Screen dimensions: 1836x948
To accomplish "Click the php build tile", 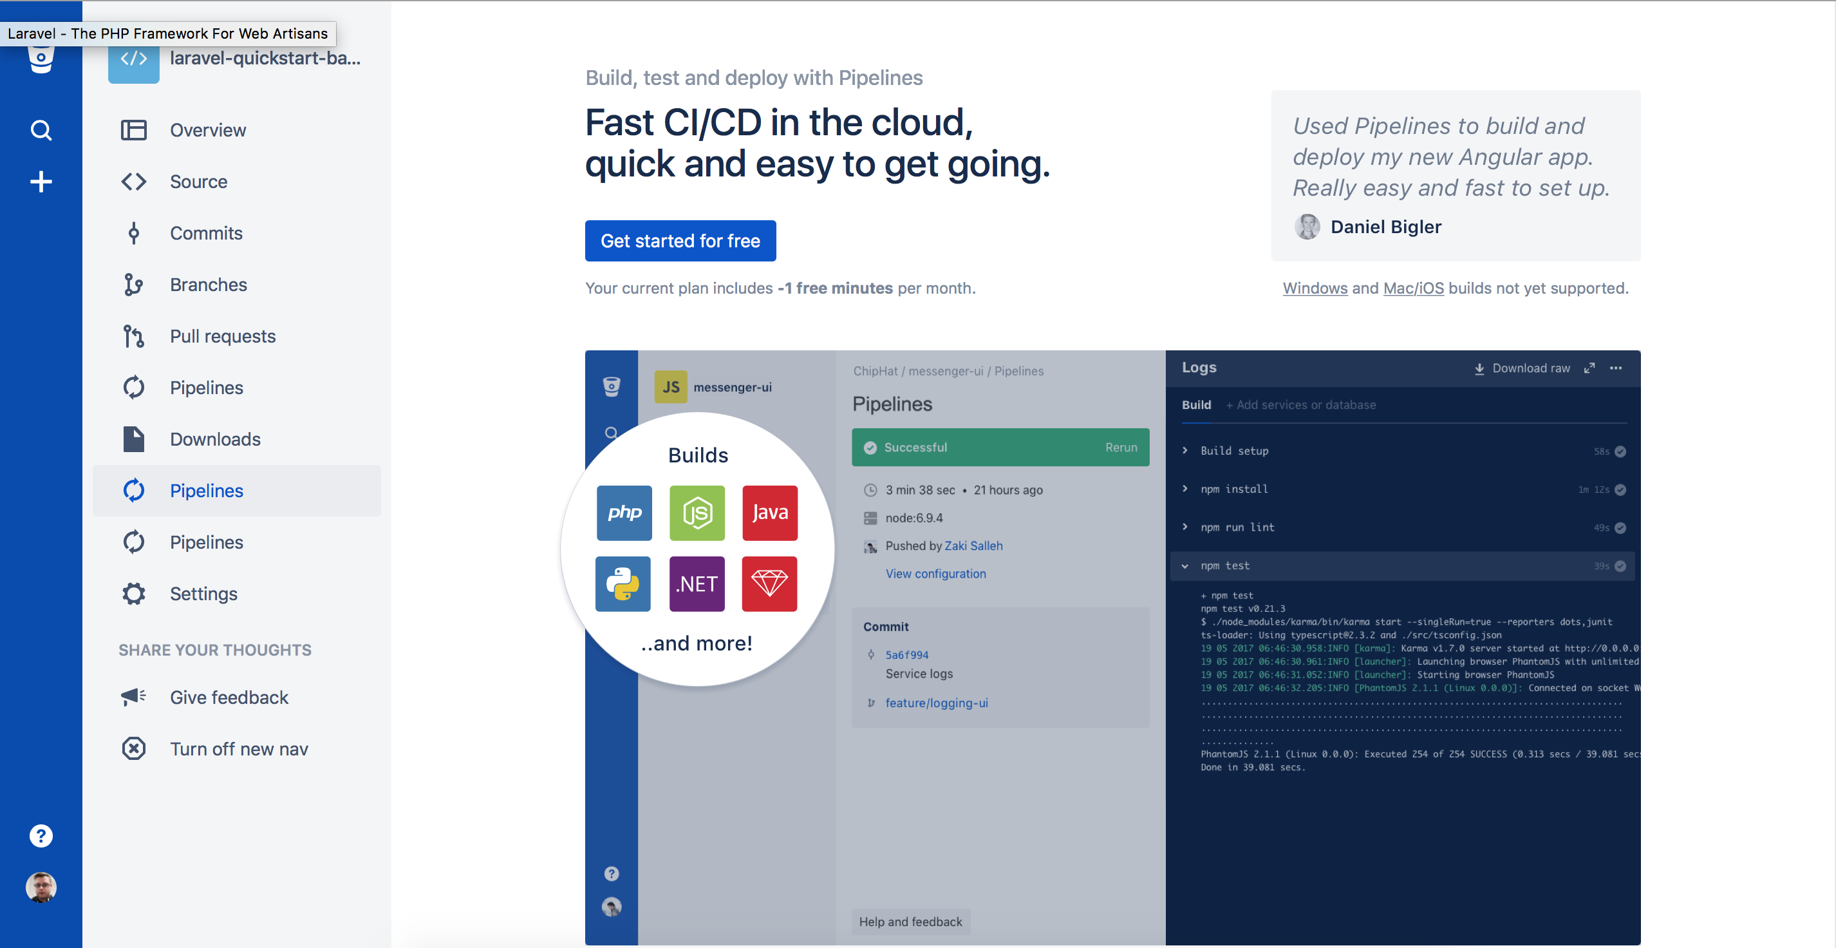I will pos(624,513).
